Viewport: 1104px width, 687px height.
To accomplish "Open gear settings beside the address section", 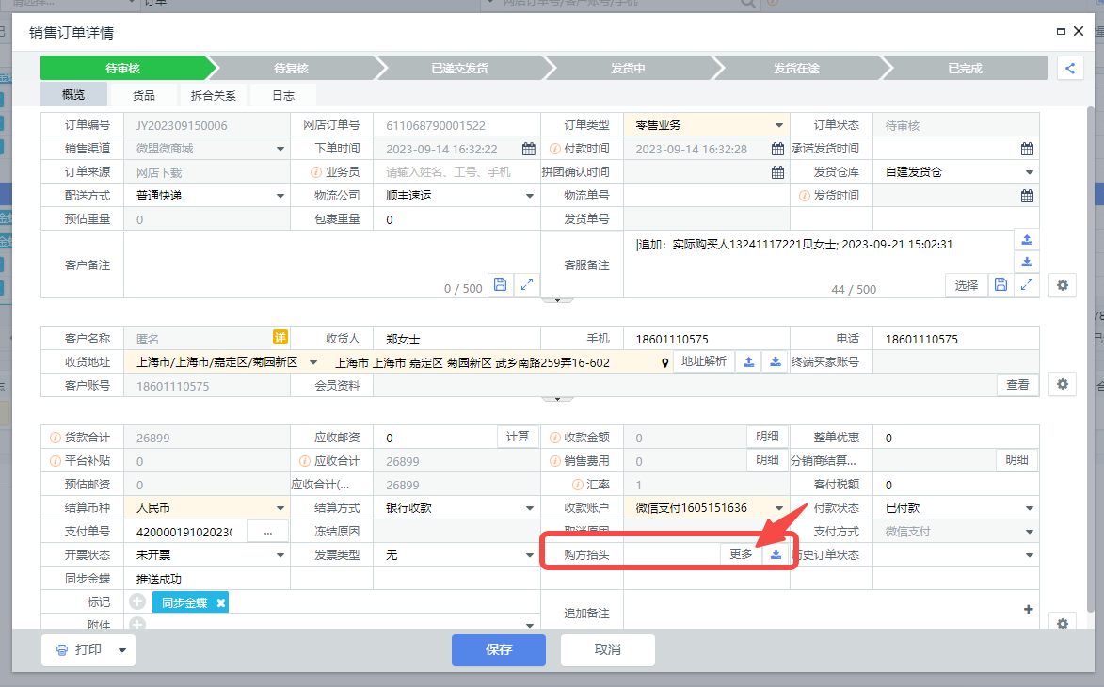I will [x=1063, y=384].
